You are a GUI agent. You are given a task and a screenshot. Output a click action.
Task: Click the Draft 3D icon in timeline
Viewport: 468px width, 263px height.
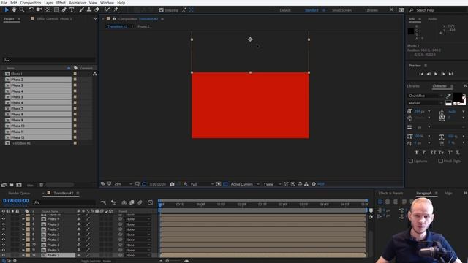(114, 202)
